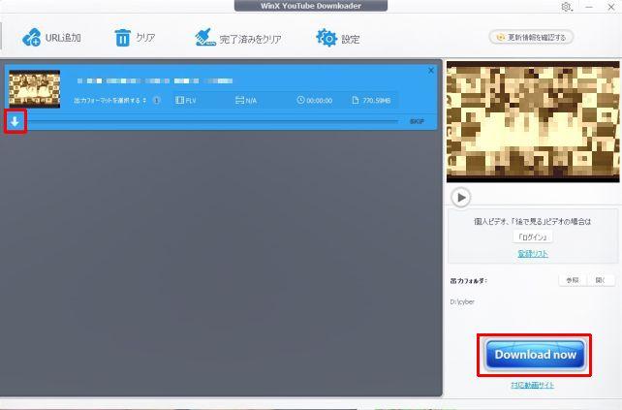The image size is (622, 410).
Task: Minimize the WinX YouTube Downloader window
Action: (x=589, y=7)
